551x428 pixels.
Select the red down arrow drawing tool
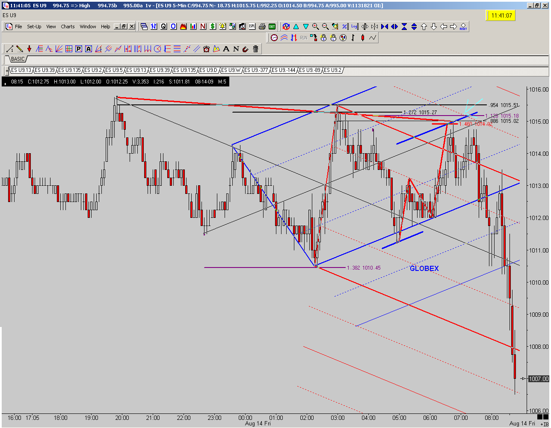click(29, 49)
